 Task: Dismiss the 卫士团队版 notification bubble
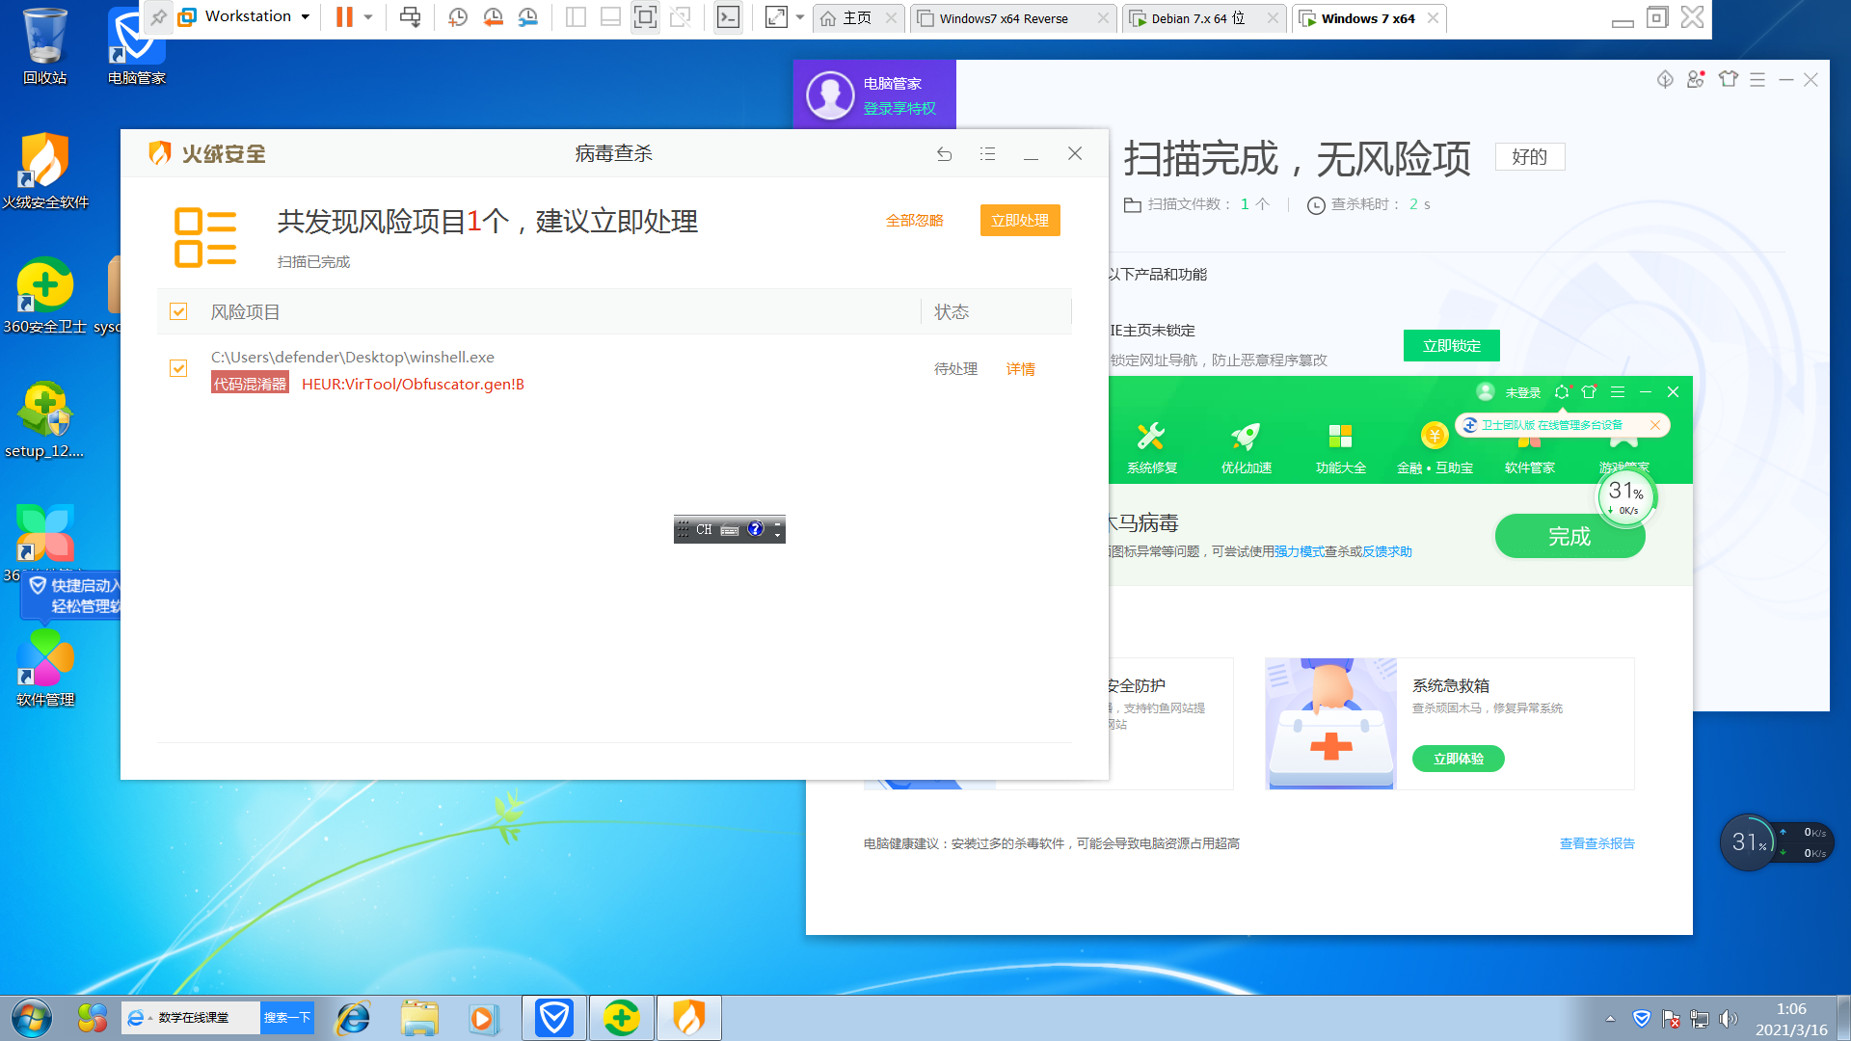[x=1655, y=425]
